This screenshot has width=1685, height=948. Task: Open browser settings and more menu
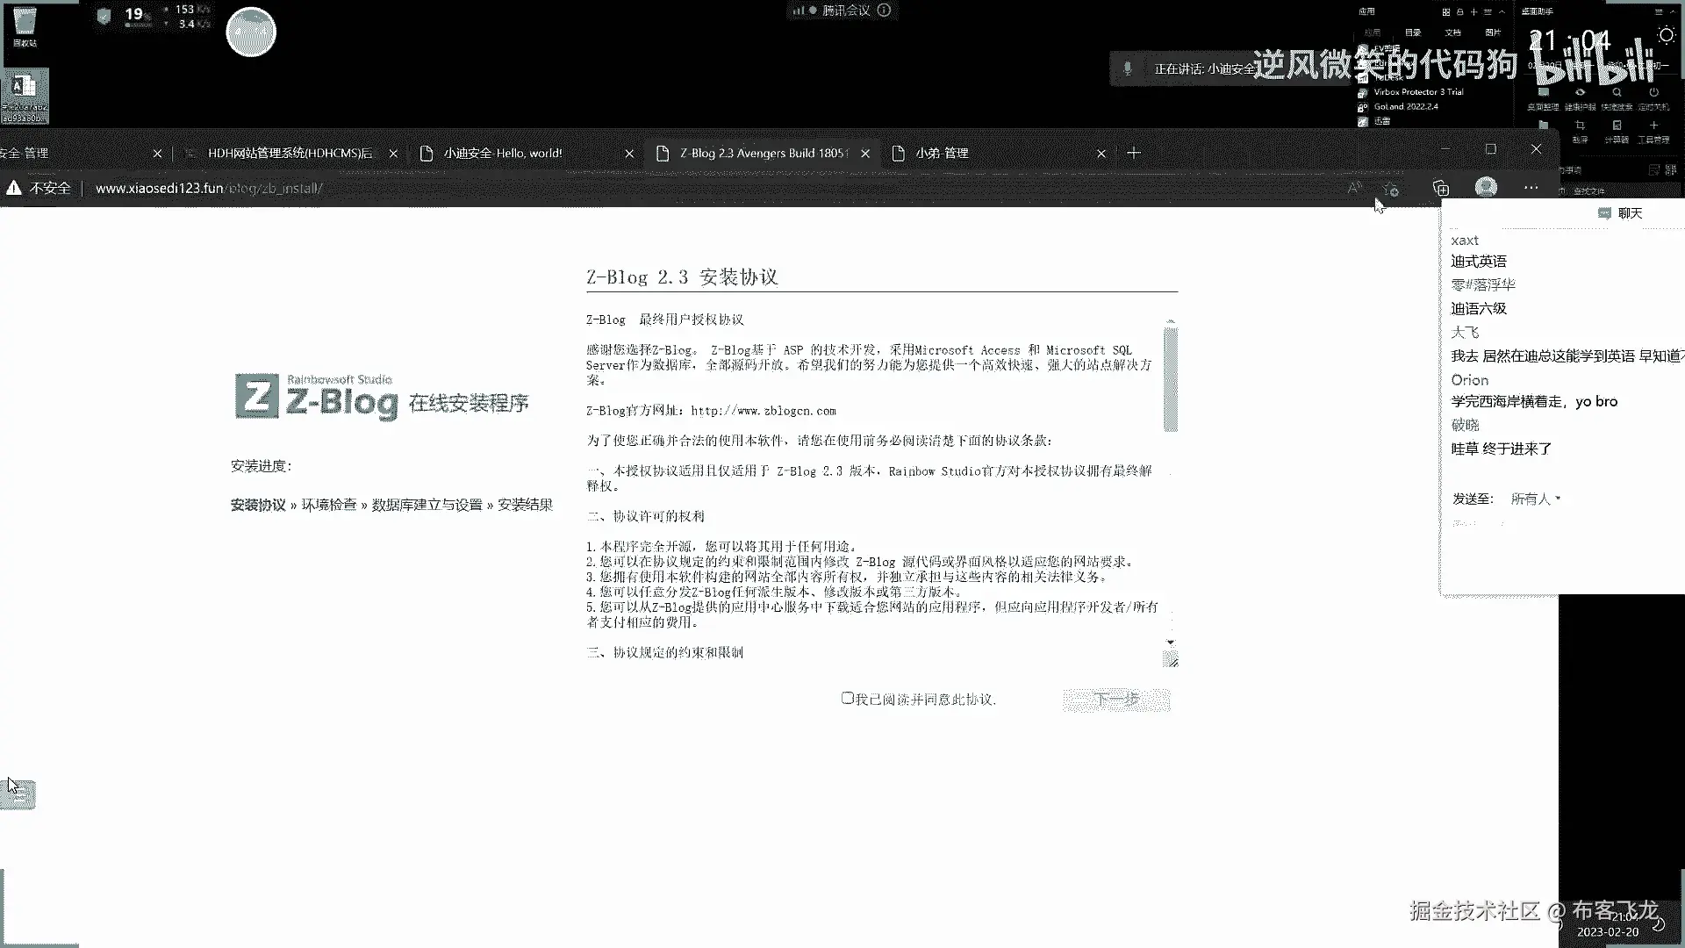point(1531,188)
